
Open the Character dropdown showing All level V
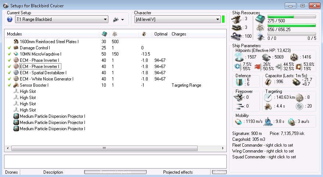click(177, 19)
